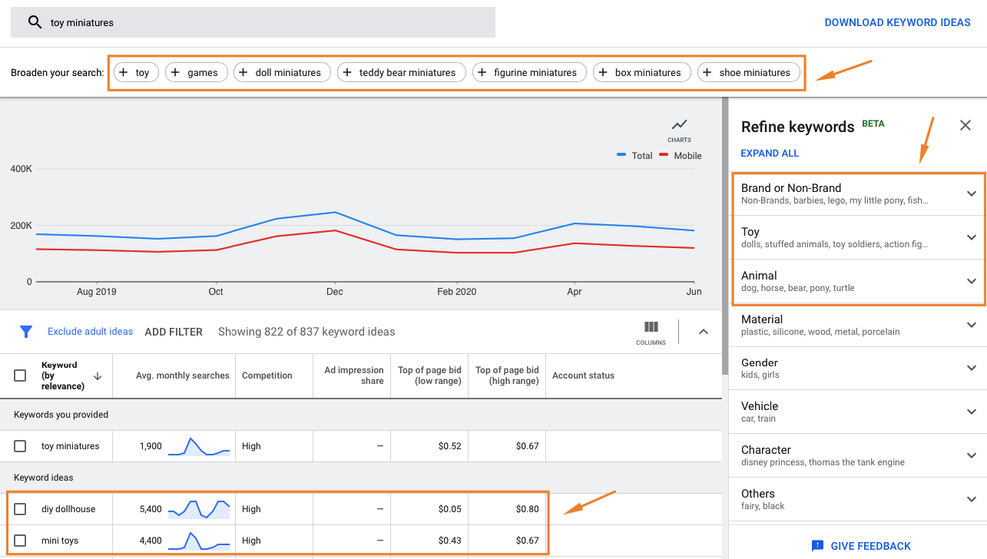987x559 pixels.
Task: Enable Exclude adult ideas
Action: [x=90, y=331]
